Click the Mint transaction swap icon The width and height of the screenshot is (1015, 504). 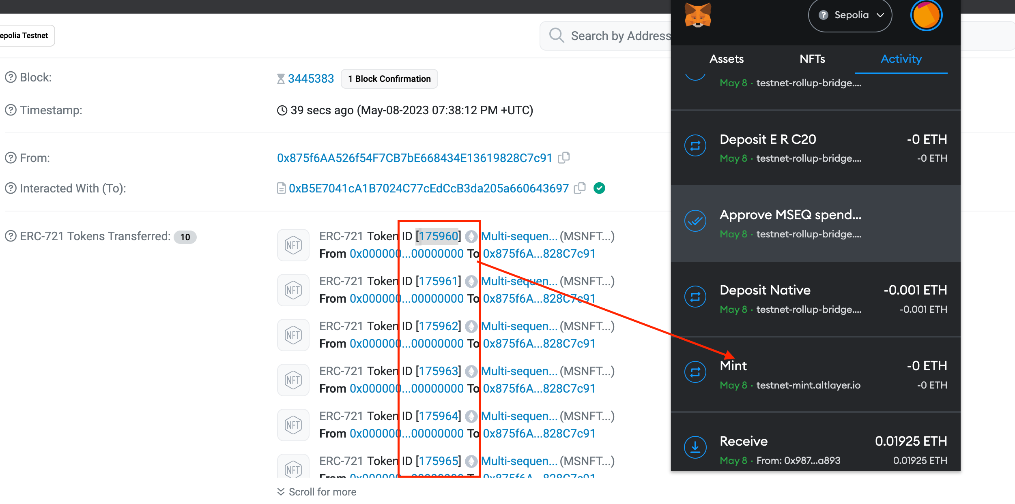tap(695, 372)
